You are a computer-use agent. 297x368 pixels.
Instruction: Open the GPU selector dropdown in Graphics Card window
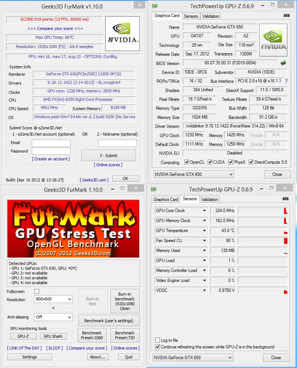[194, 174]
